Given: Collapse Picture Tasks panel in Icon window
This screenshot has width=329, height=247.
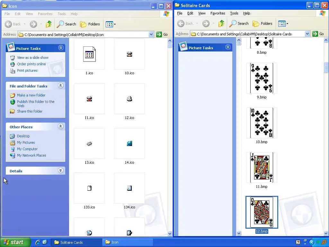Looking at the screenshot, I should click(61, 48).
